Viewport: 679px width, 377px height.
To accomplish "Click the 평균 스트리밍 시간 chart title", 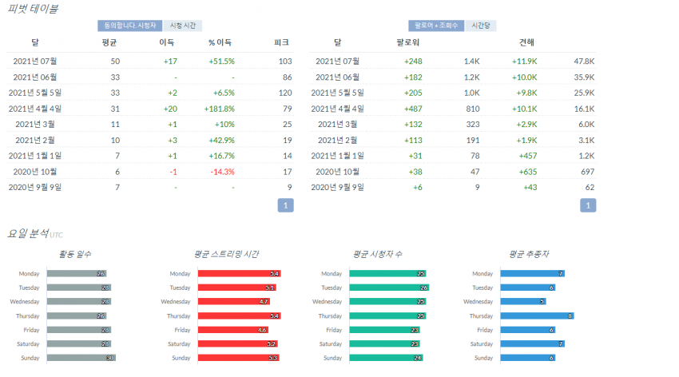I will click(x=226, y=254).
